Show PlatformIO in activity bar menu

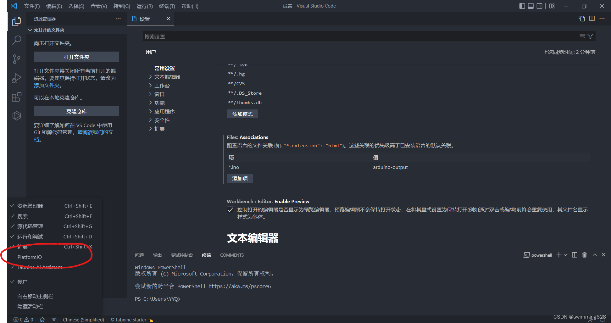(55, 257)
